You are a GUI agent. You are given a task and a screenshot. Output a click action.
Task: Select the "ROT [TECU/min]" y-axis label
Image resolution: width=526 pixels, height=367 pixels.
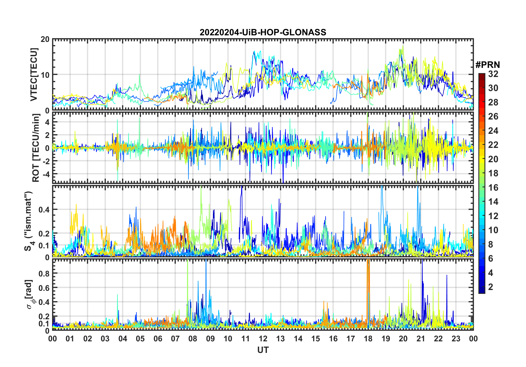[36, 148]
